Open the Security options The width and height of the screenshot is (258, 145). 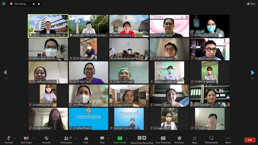pos(46,140)
